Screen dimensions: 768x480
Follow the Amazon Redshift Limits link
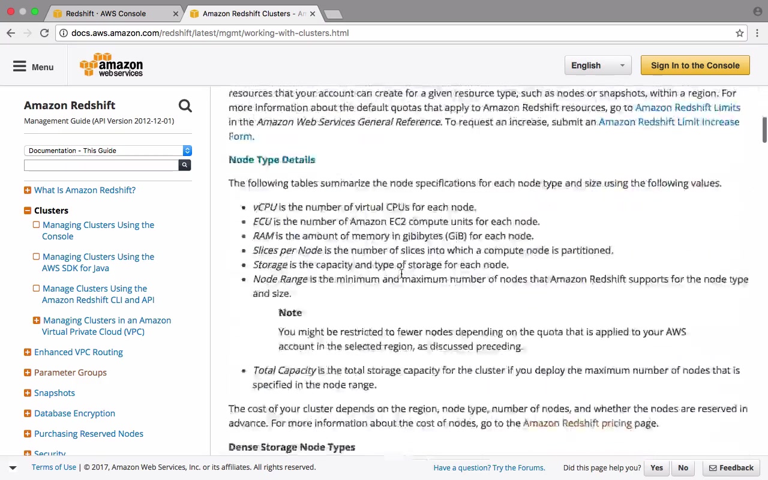click(688, 107)
